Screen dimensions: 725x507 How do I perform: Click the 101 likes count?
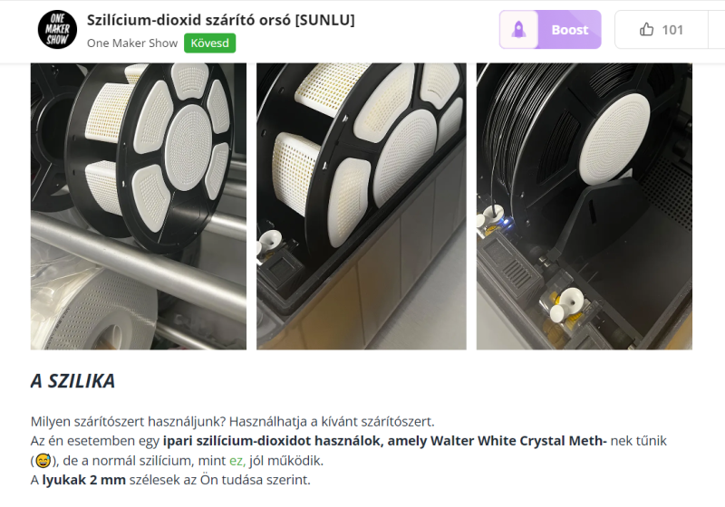(x=672, y=30)
